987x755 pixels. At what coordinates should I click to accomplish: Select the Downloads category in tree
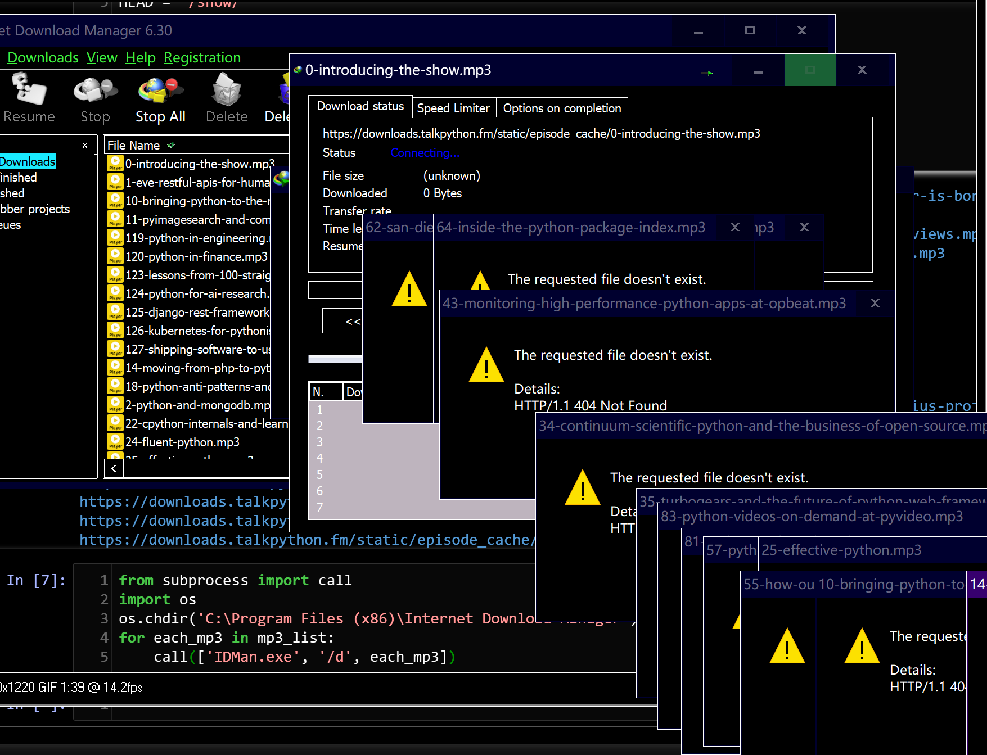click(x=28, y=162)
